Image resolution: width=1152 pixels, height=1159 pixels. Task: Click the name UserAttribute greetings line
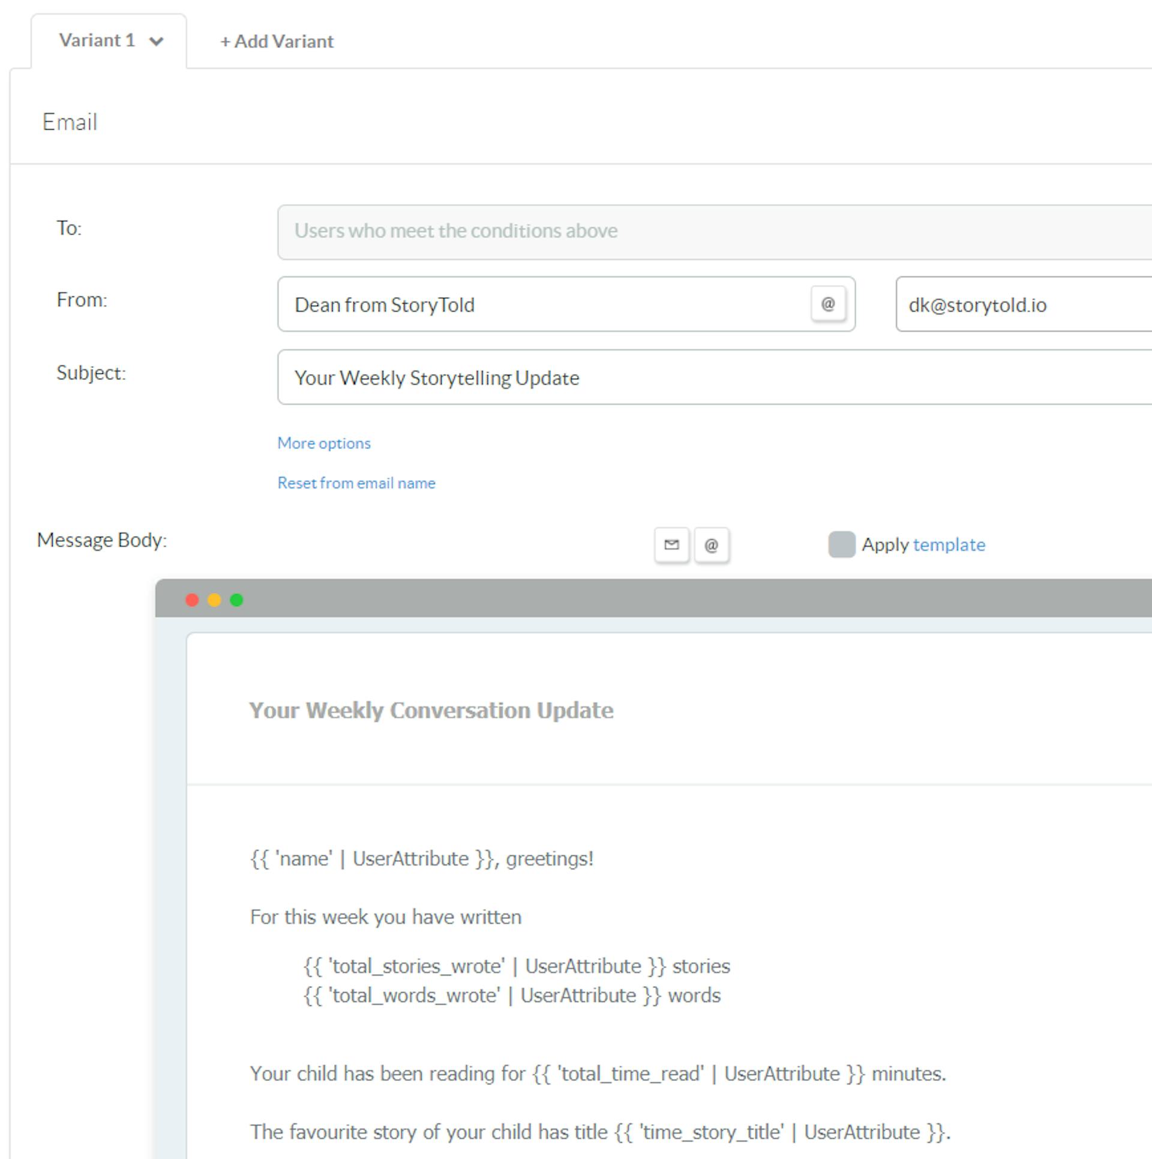(x=422, y=859)
